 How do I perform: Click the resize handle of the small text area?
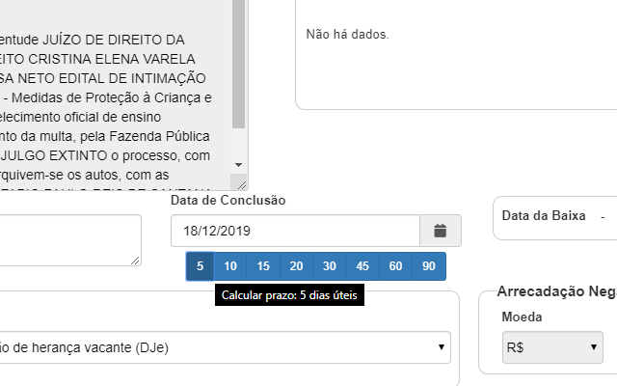coord(136,260)
